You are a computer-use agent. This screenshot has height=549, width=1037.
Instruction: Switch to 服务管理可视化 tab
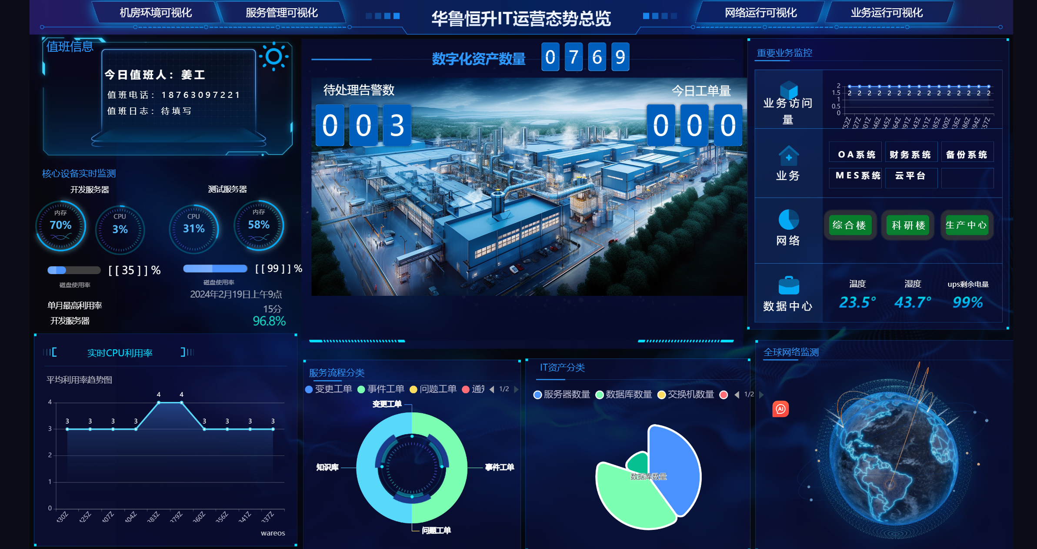282,13
